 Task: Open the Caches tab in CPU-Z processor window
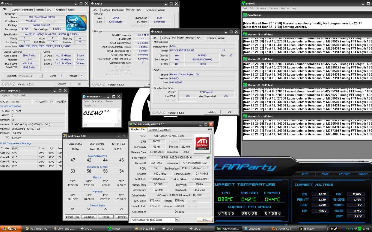click(x=16, y=10)
